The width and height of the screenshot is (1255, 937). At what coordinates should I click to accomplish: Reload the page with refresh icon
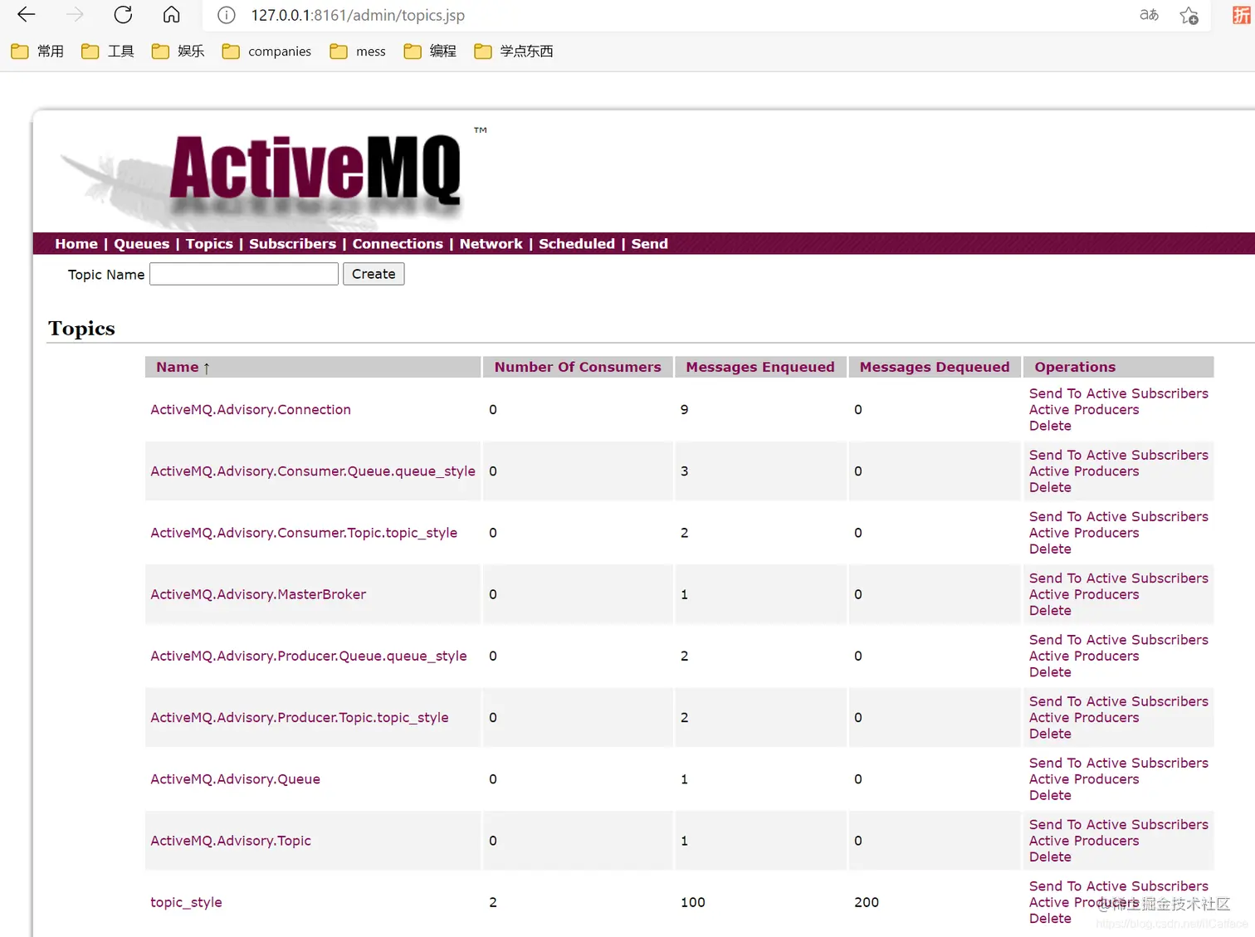[123, 15]
